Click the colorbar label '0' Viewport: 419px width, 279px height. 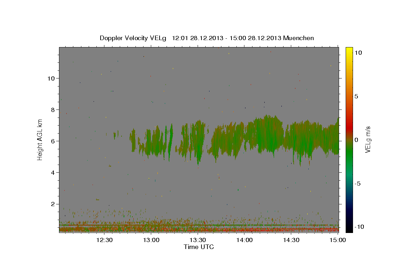coord(356,140)
